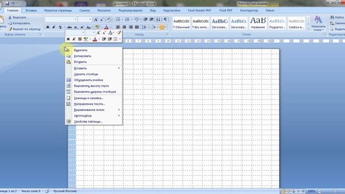Choose Выровнять высоту строк
Screen dimensions: 345x194
94,86
